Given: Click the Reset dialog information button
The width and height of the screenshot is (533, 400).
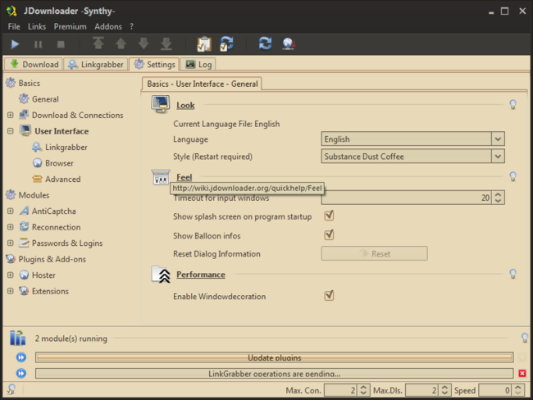Looking at the screenshot, I should [374, 253].
